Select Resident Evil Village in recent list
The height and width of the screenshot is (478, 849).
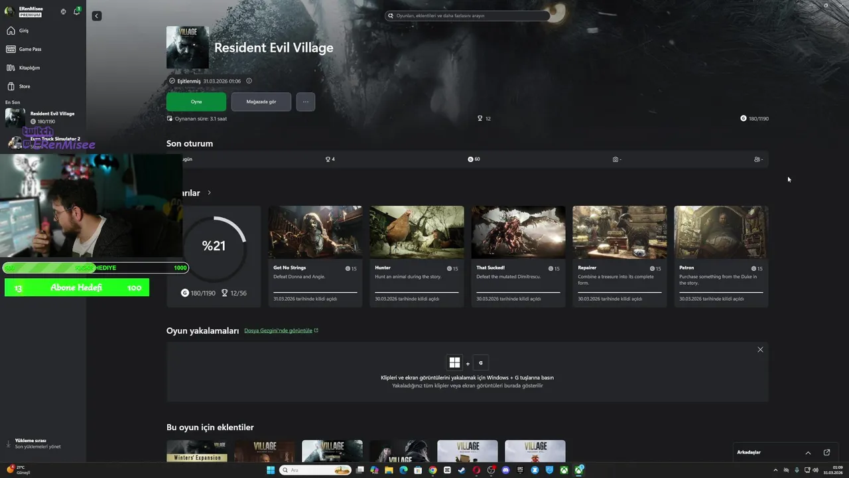point(43,118)
